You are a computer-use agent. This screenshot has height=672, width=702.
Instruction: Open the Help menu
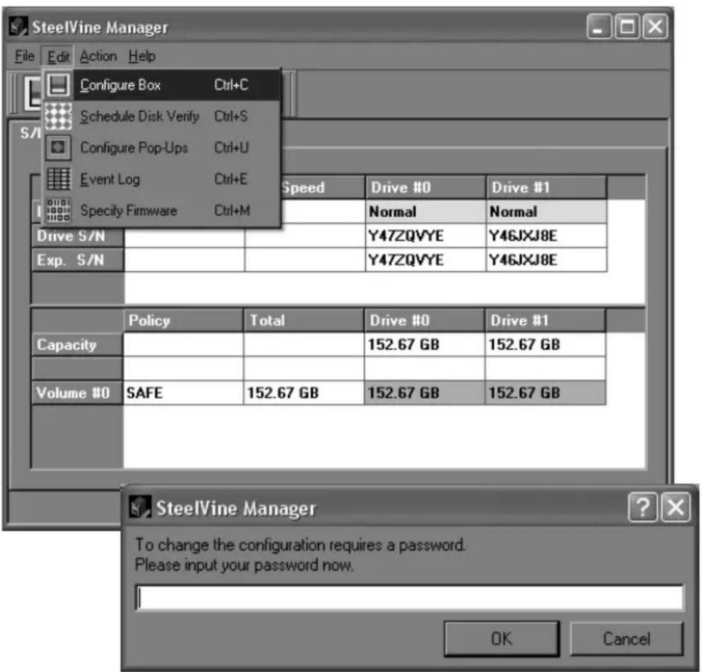point(142,56)
